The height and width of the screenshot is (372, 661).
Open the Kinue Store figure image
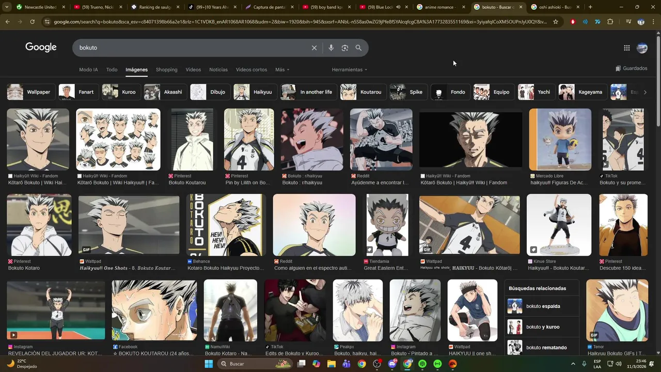tap(559, 225)
